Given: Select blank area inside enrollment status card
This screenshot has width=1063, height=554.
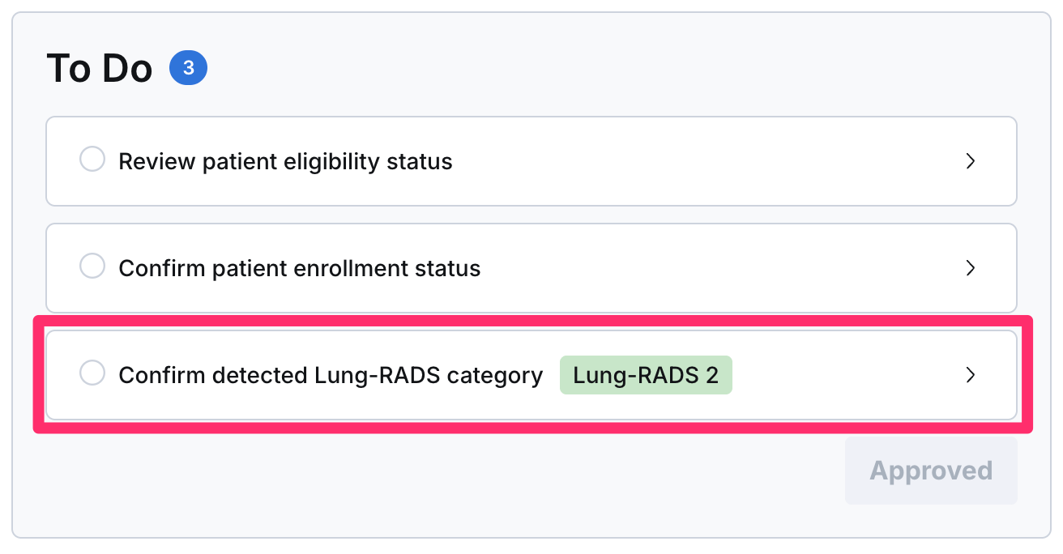Looking at the screenshot, I should pyautogui.click(x=721, y=268).
